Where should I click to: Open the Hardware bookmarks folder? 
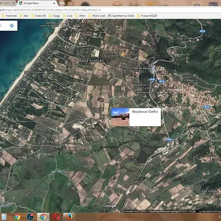(9, 16)
